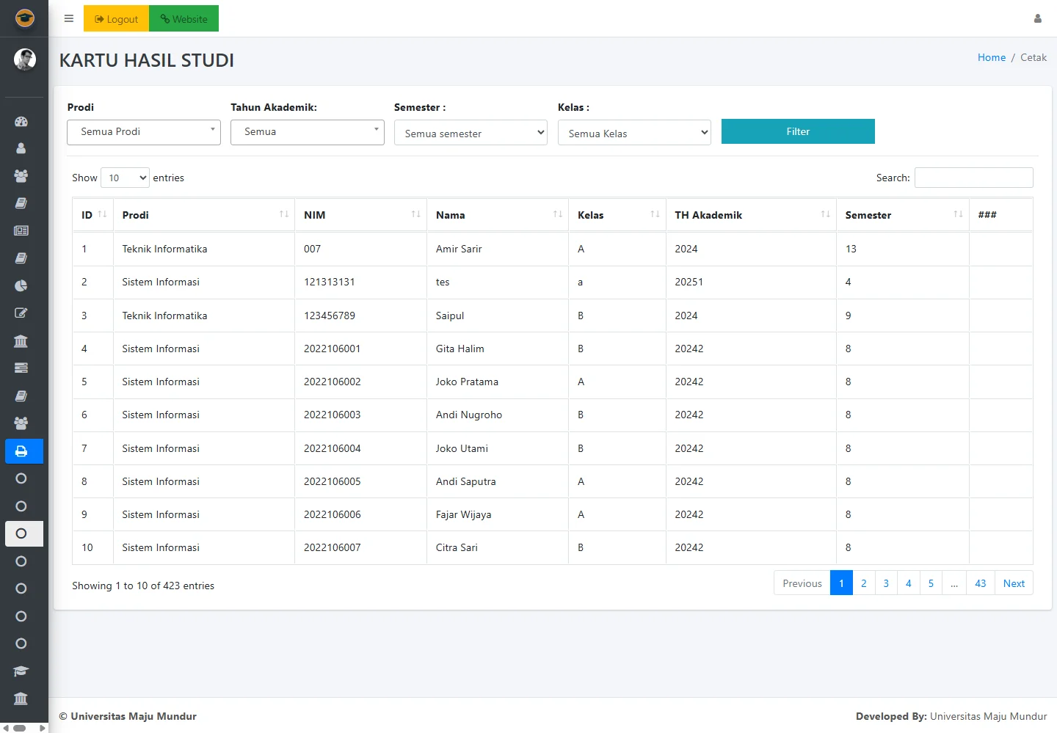Click the pencil edit icon in sidebar
Screen dimensions: 1057x733
(x=21, y=313)
